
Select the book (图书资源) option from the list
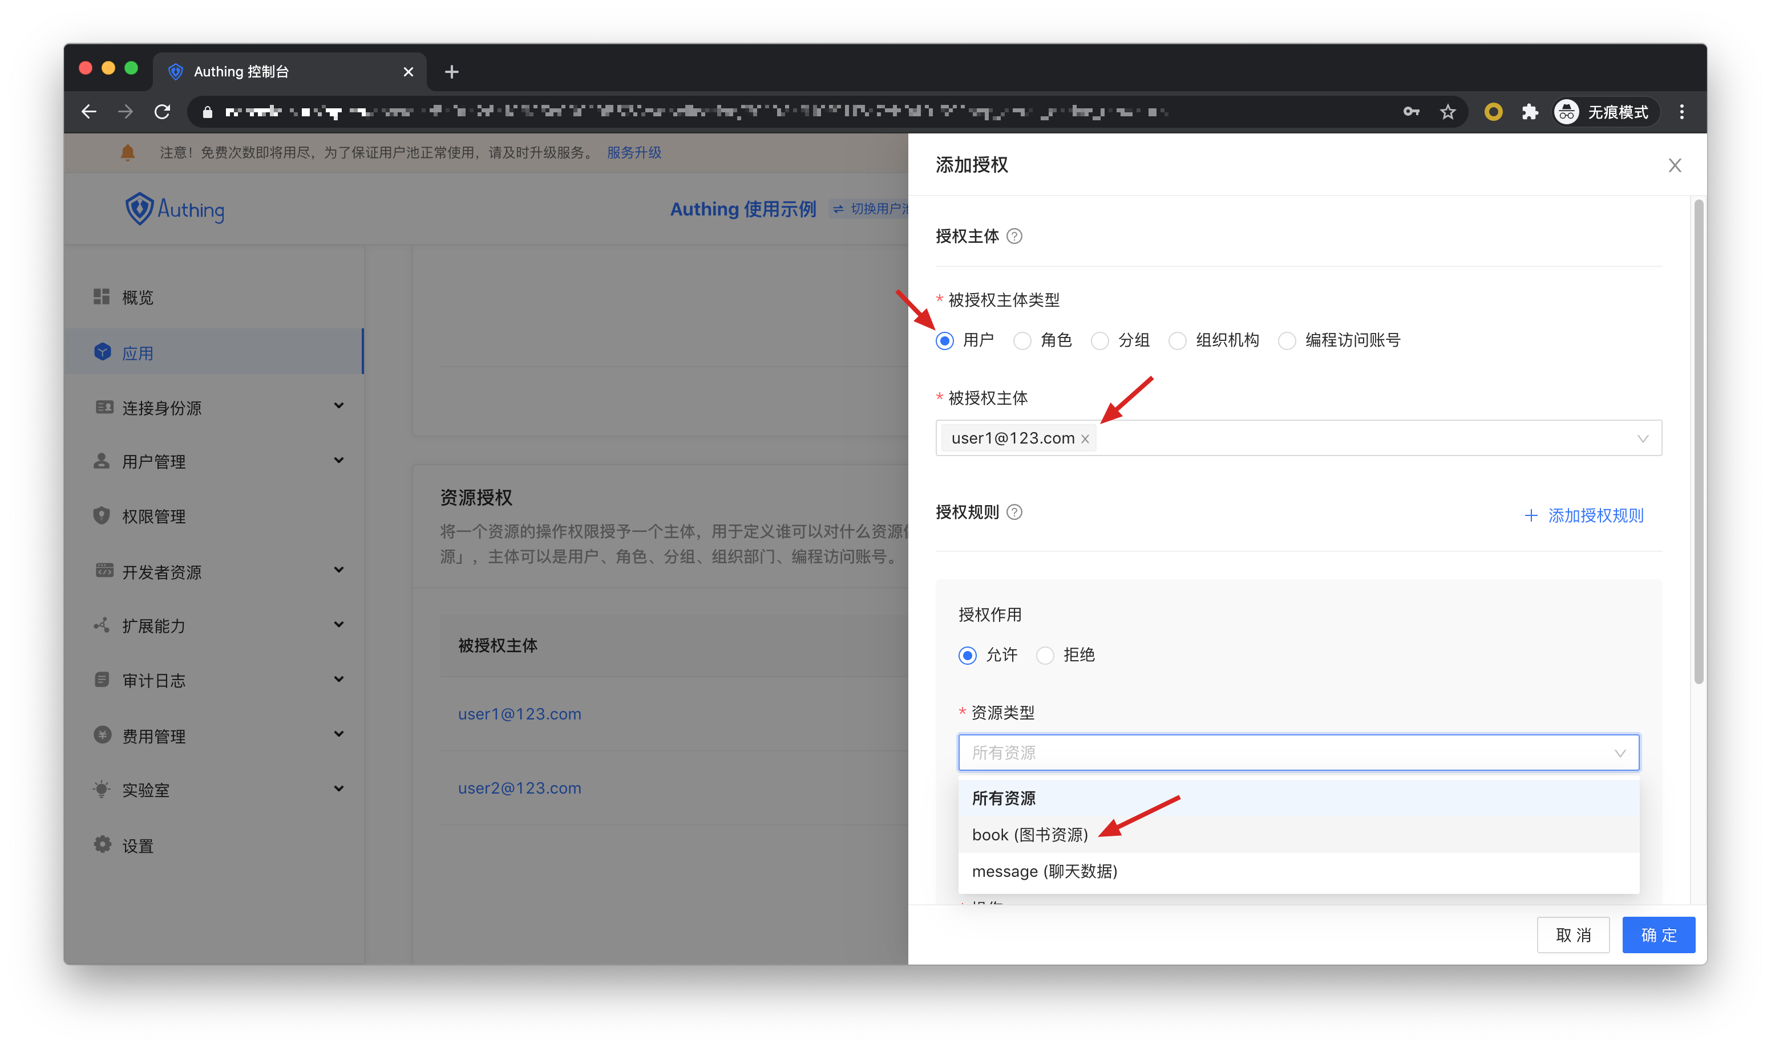coord(1030,835)
